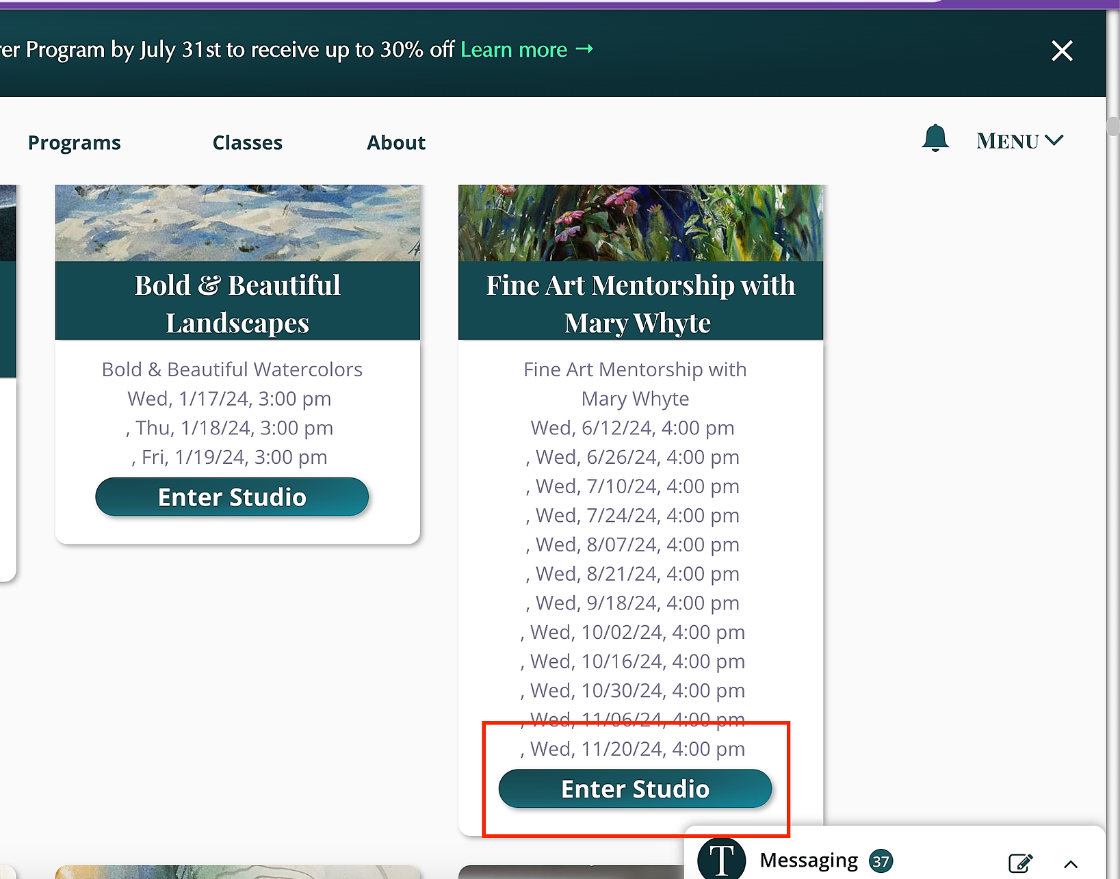Expand the Messaging panel with chevron
The image size is (1120, 879).
[x=1071, y=864]
